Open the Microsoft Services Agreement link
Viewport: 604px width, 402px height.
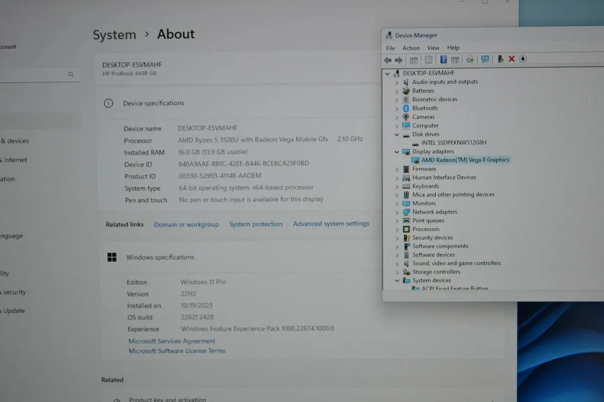click(x=172, y=341)
